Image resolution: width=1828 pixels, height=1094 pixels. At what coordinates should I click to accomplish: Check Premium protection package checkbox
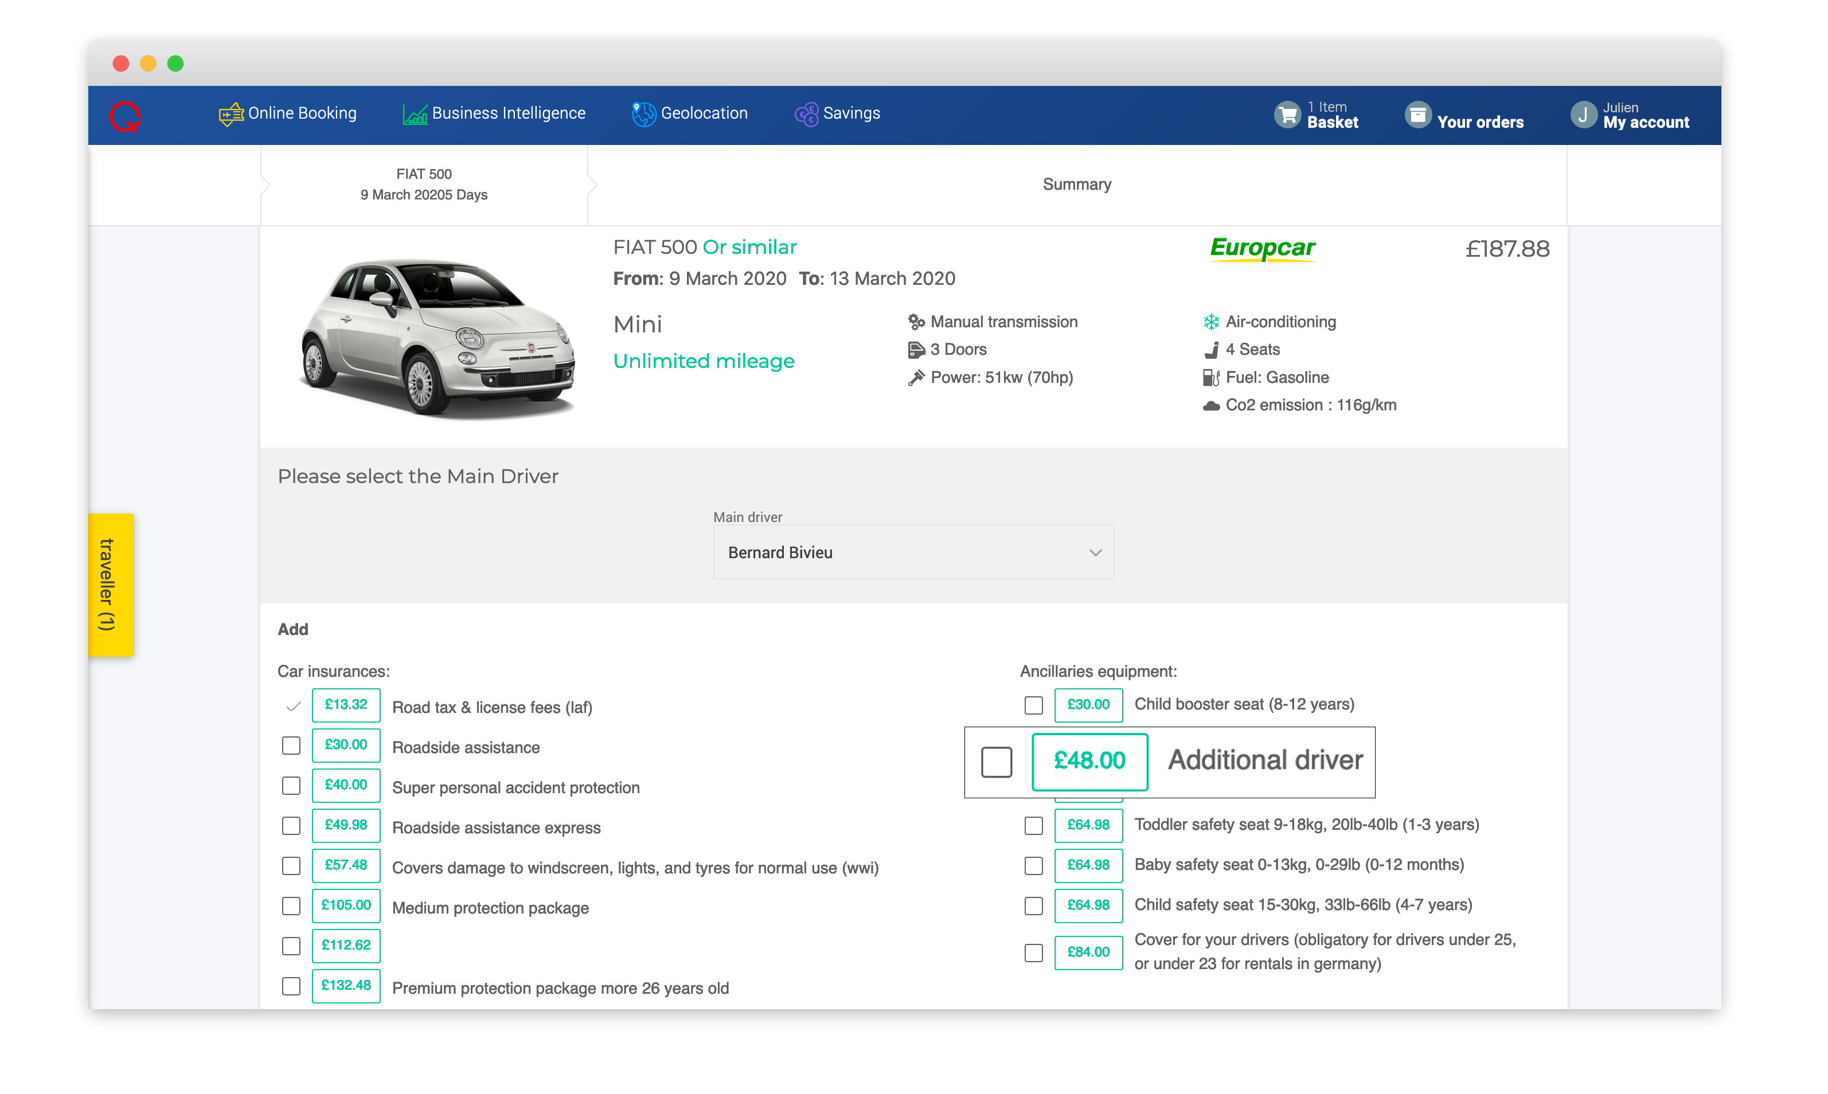pos(291,986)
